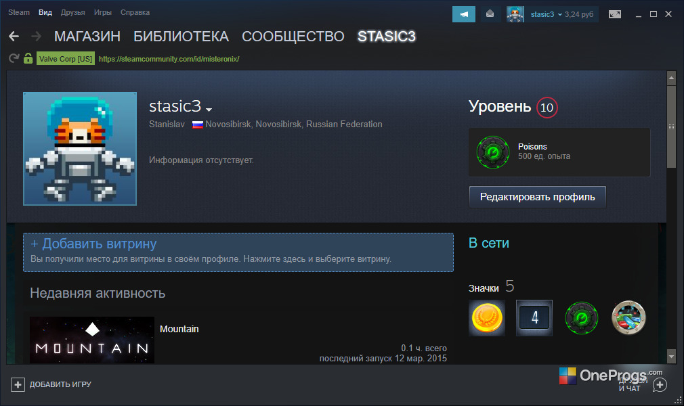Screen dimensions: 684x406
Task: Open the Steam menu
Action: pos(19,12)
